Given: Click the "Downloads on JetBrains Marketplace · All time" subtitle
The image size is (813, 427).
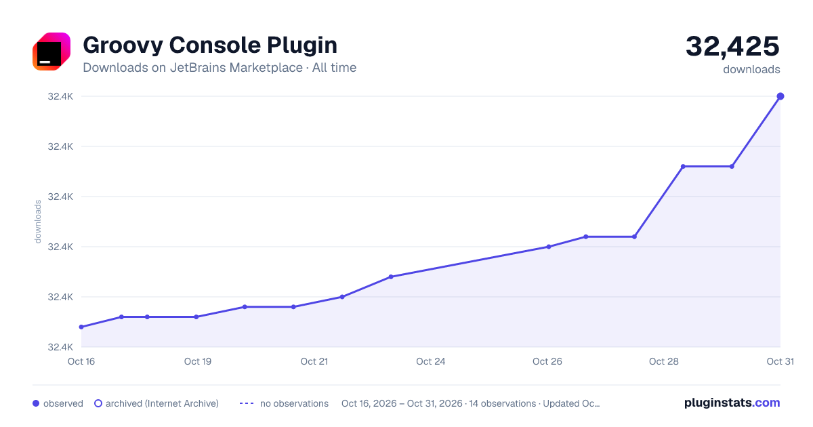Looking at the screenshot, I should click(x=220, y=68).
